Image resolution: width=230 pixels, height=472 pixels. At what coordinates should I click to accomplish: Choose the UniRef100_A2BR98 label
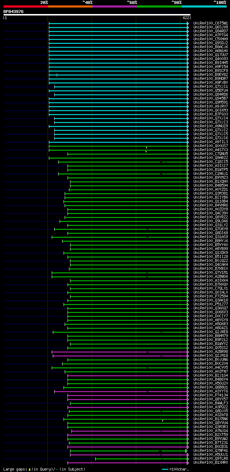[211, 351]
